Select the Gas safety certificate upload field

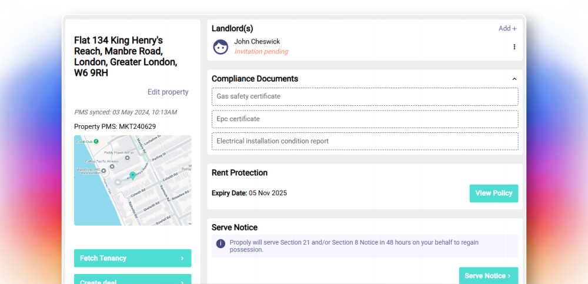point(365,96)
